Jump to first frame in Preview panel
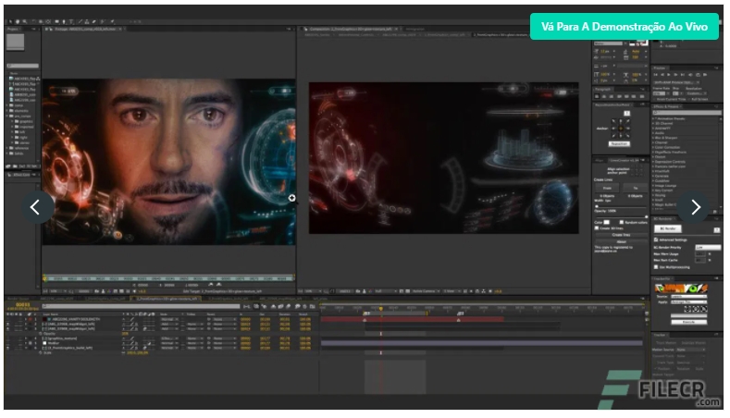 pos(655,75)
